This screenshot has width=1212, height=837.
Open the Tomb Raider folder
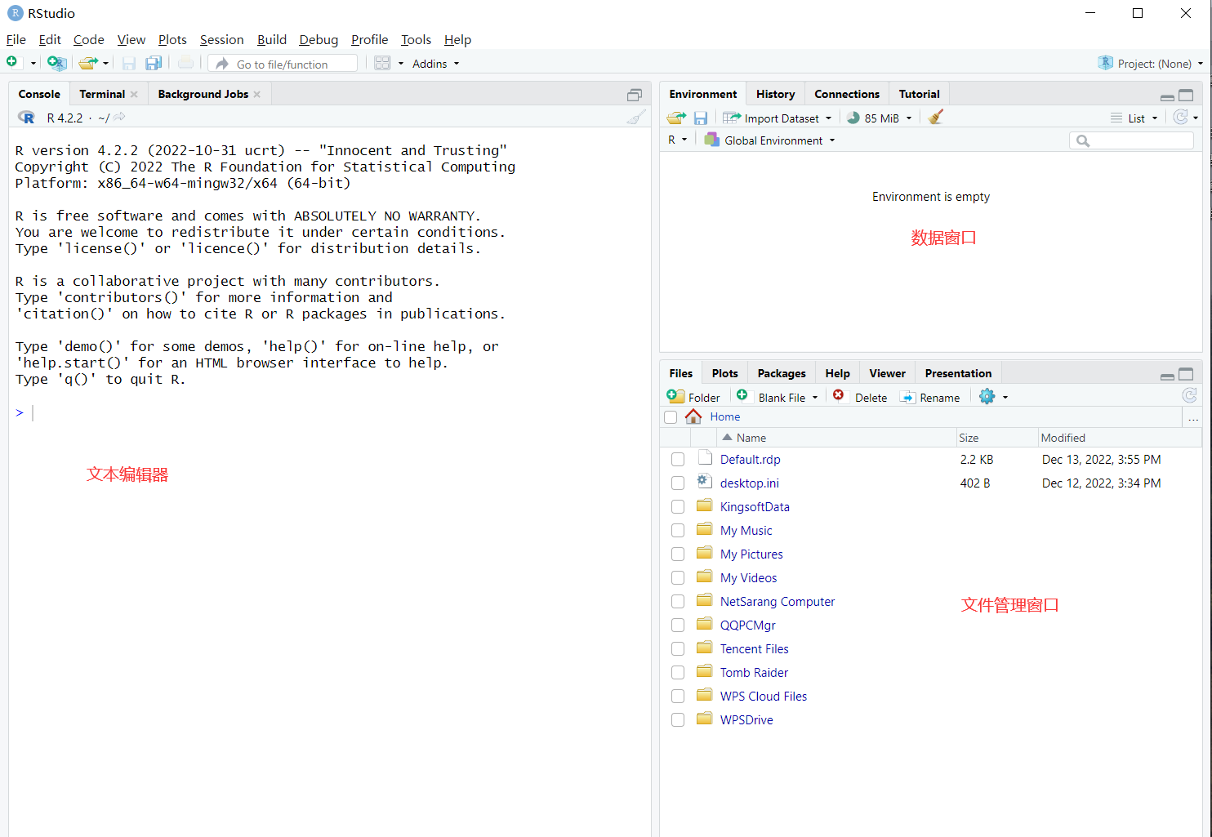[754, 673]
